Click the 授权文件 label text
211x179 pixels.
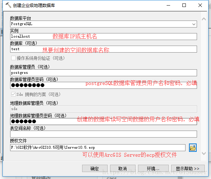[18, 141]
